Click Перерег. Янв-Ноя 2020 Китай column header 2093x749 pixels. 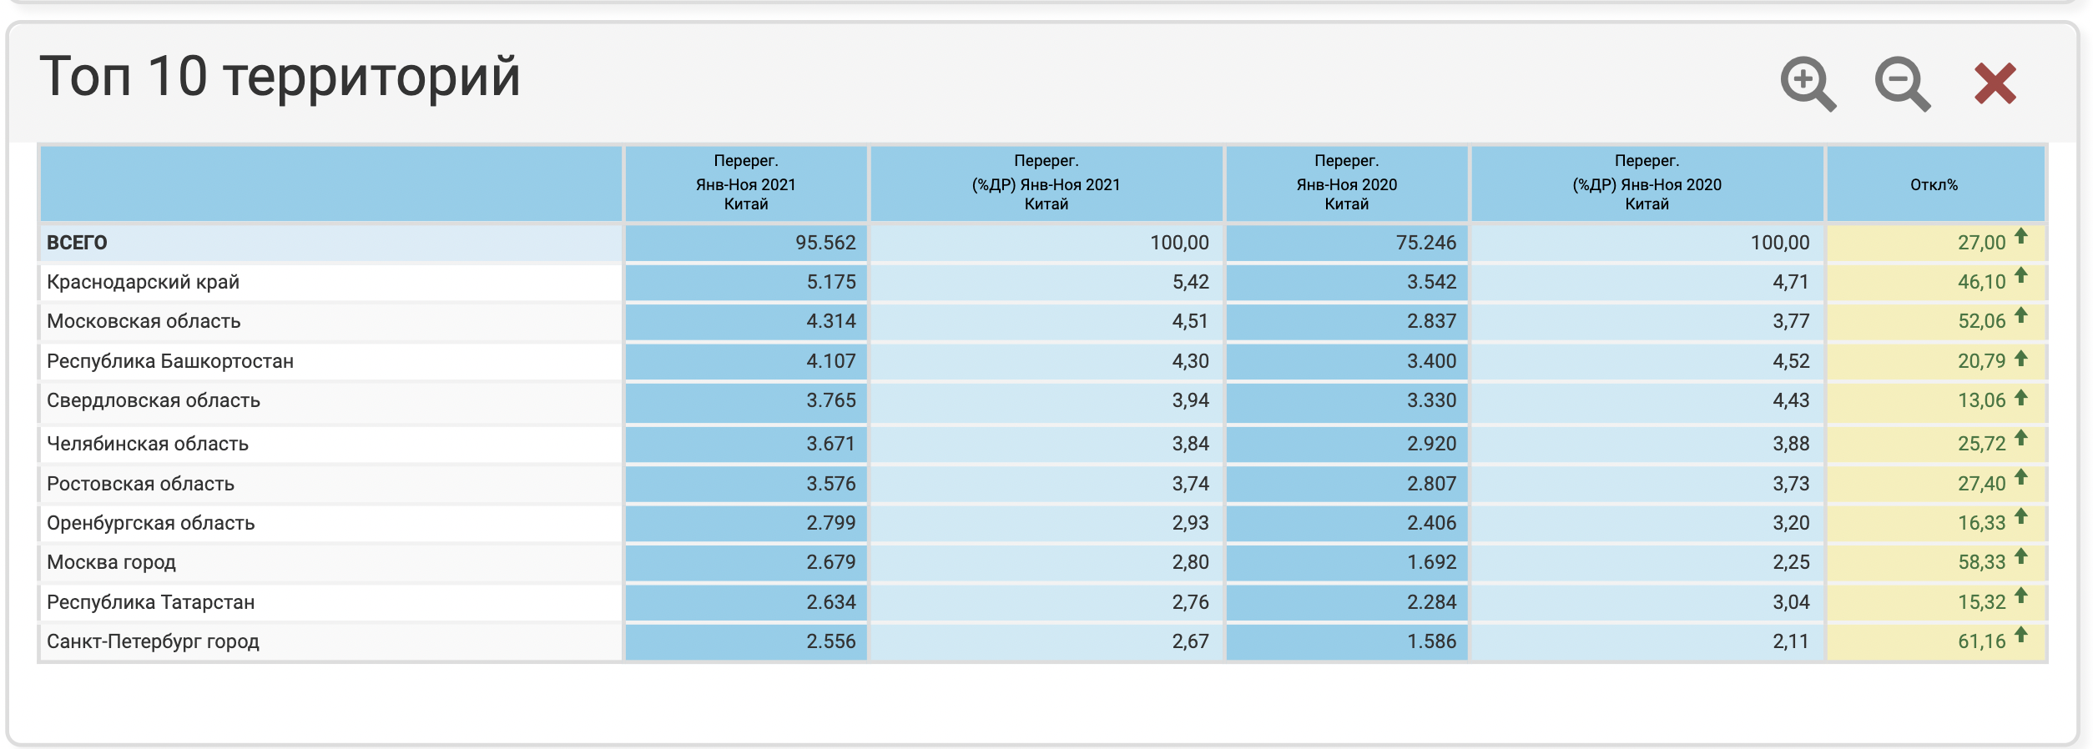tap(1346, 183)
